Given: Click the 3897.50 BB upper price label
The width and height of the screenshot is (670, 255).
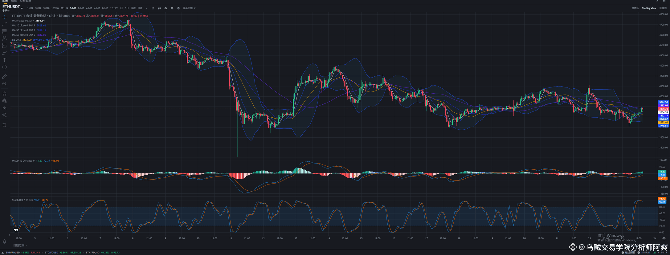Looking at the screenshot, I should click(x=664, y=102).
